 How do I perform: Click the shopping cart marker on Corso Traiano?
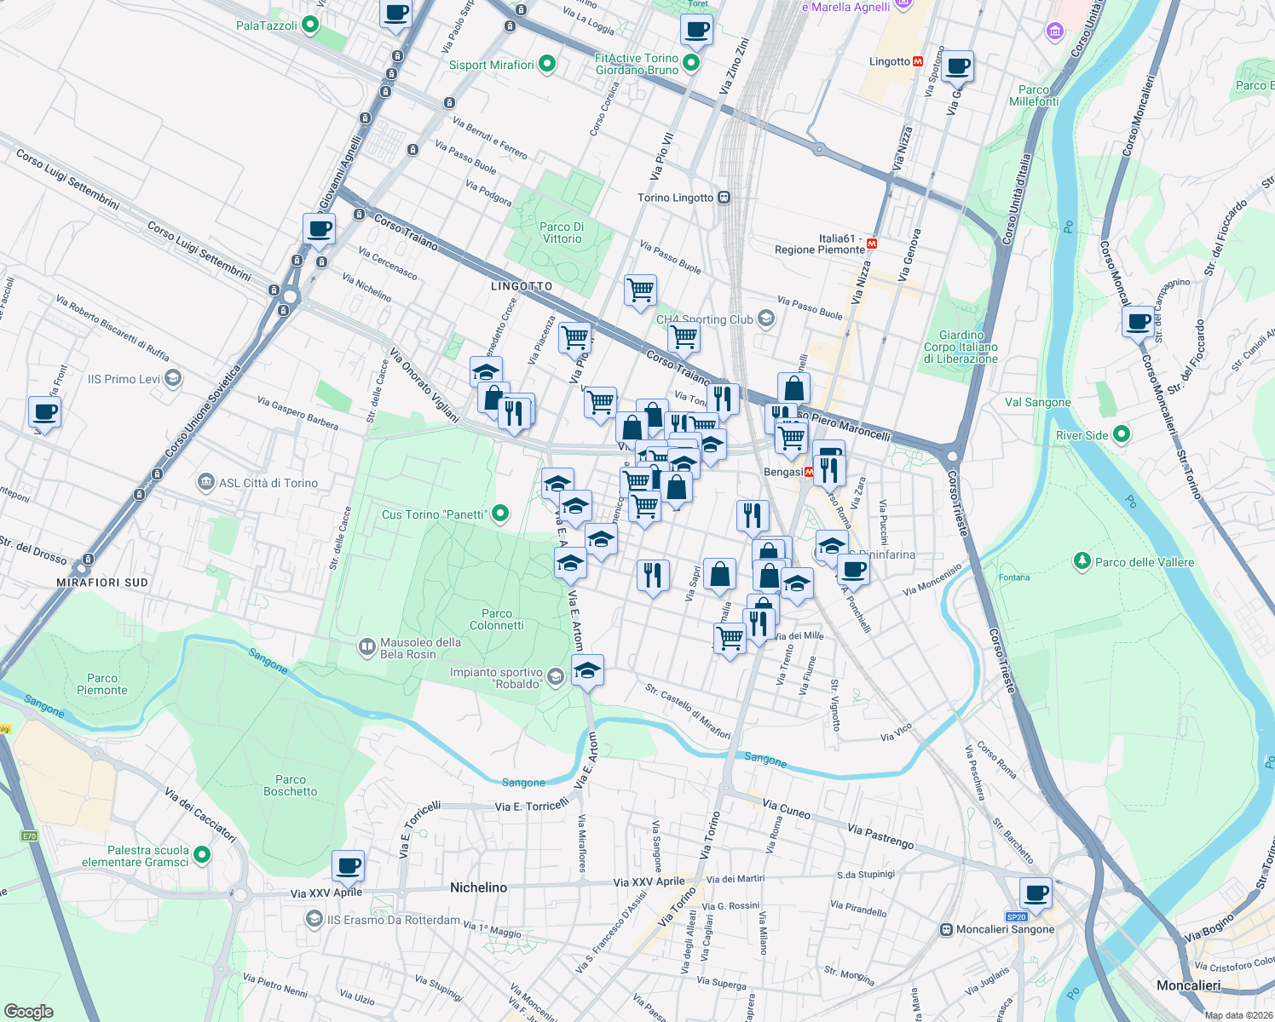pyautogui.click(x=684, y=338)
